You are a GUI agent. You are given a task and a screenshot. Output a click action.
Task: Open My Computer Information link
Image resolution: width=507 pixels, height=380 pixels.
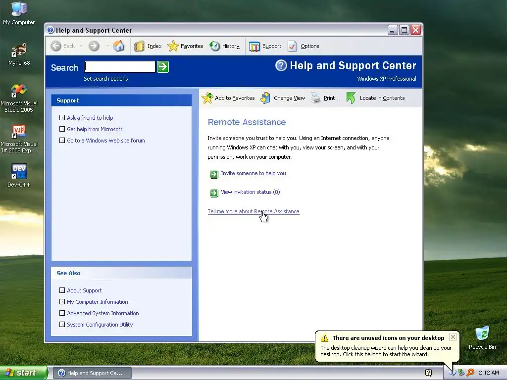coord(98,302)
